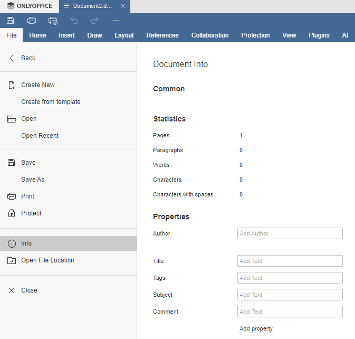Choose Save As in the sidebar

(x=33, y=180)
